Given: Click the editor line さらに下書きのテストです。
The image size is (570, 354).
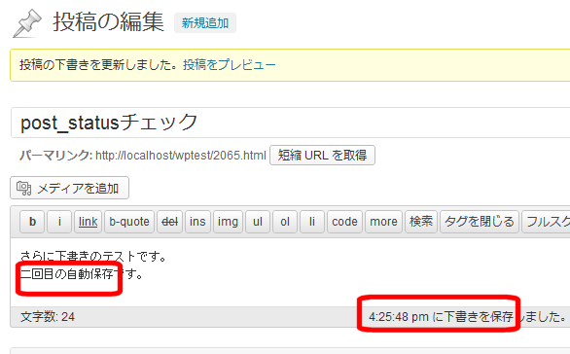Looking at the screenshot, I should point(93,257).
